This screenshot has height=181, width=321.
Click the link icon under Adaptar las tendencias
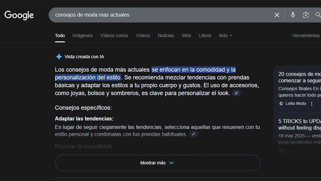pyautogui.click(x=193, y=134)
